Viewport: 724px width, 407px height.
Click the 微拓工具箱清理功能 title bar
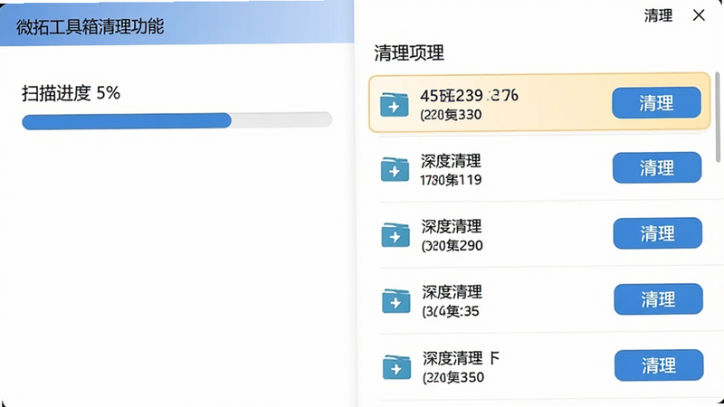point(176,24)
